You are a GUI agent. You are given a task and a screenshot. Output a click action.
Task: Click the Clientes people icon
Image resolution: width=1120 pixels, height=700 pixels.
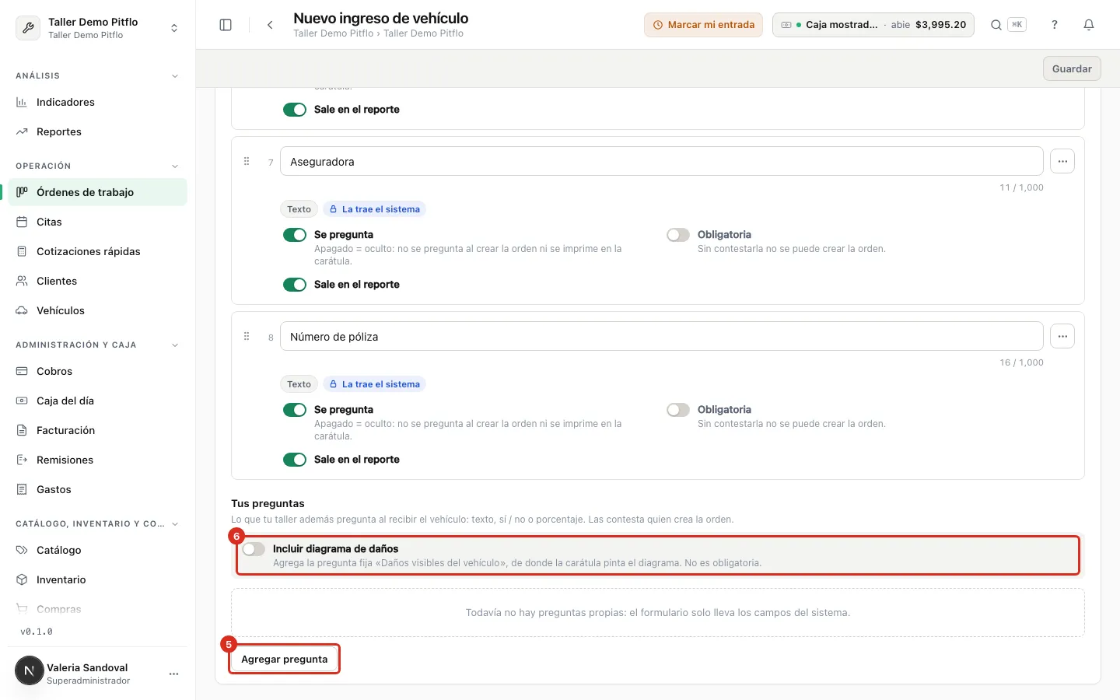tap(22, 281)
